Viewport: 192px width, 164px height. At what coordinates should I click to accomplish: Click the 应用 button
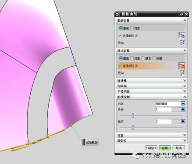[165, 148]
